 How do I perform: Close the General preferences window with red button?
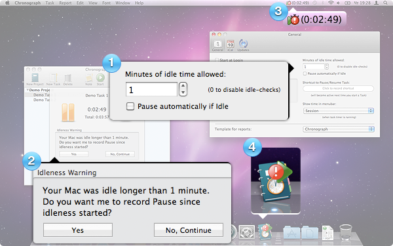(214, 34)
